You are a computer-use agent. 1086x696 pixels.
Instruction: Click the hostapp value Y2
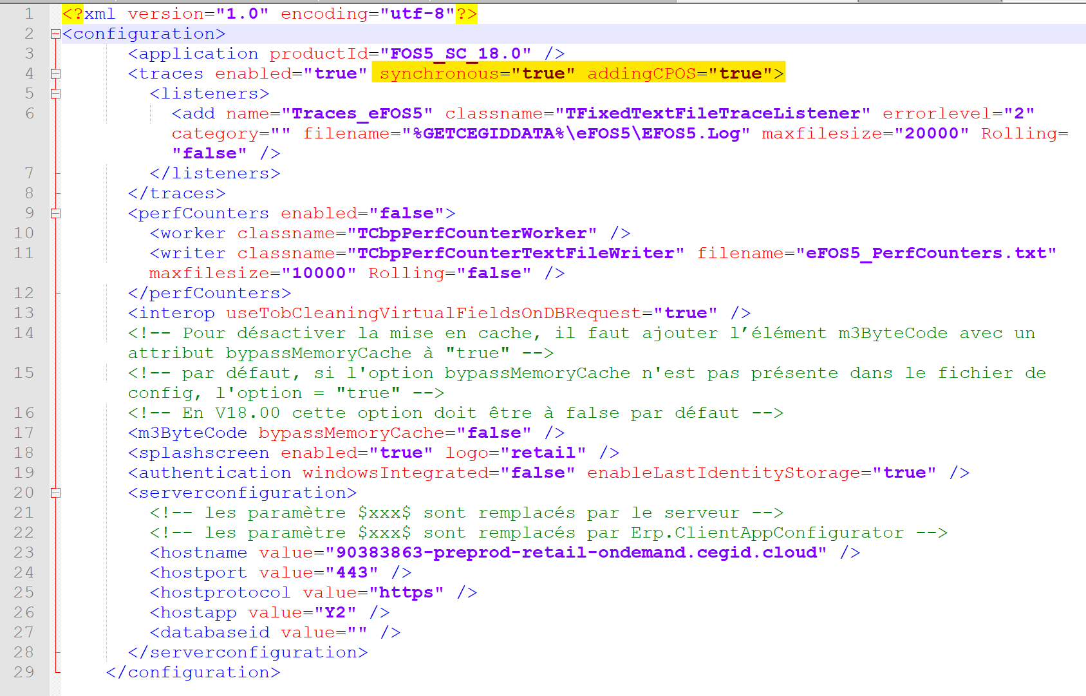coord(340,612)
